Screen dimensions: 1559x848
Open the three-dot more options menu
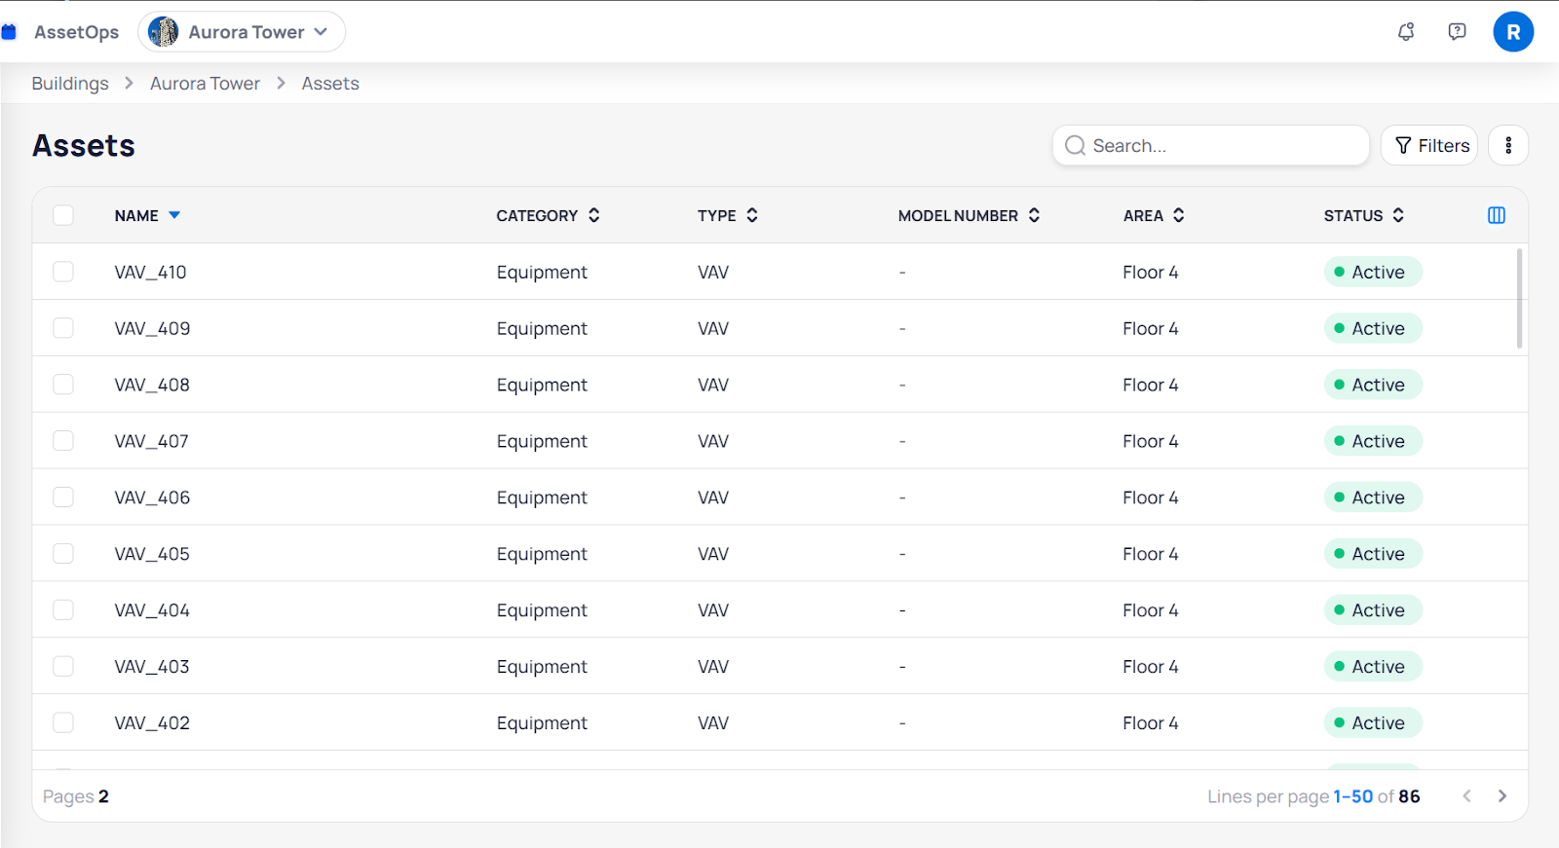tap(1507, 146)
